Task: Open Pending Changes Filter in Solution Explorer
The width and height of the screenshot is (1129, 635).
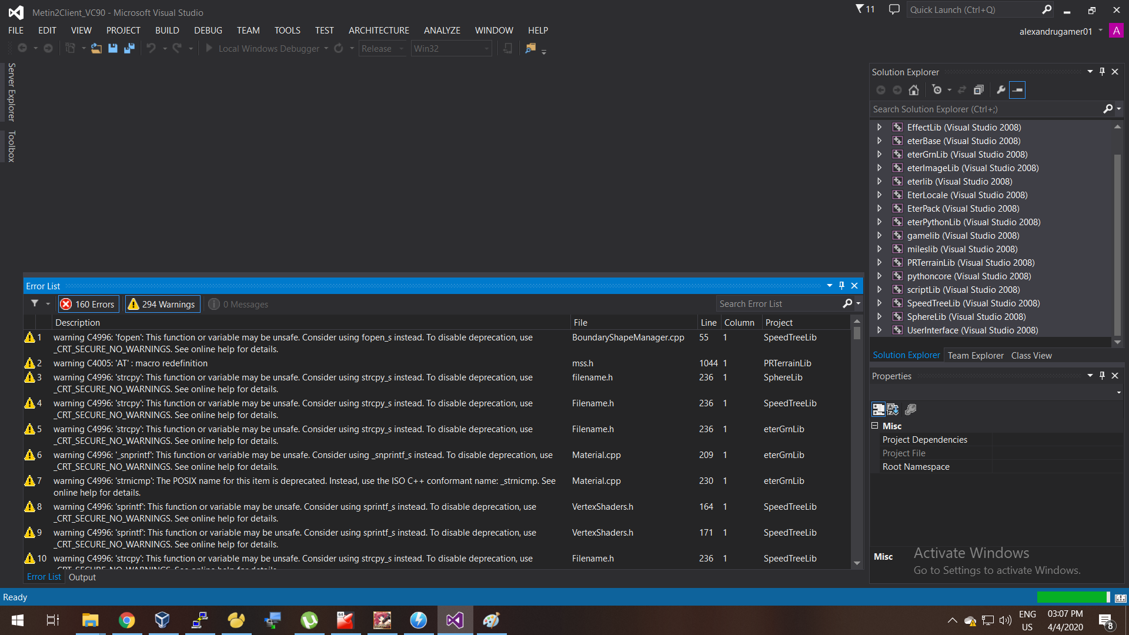Action: point(937,90)
